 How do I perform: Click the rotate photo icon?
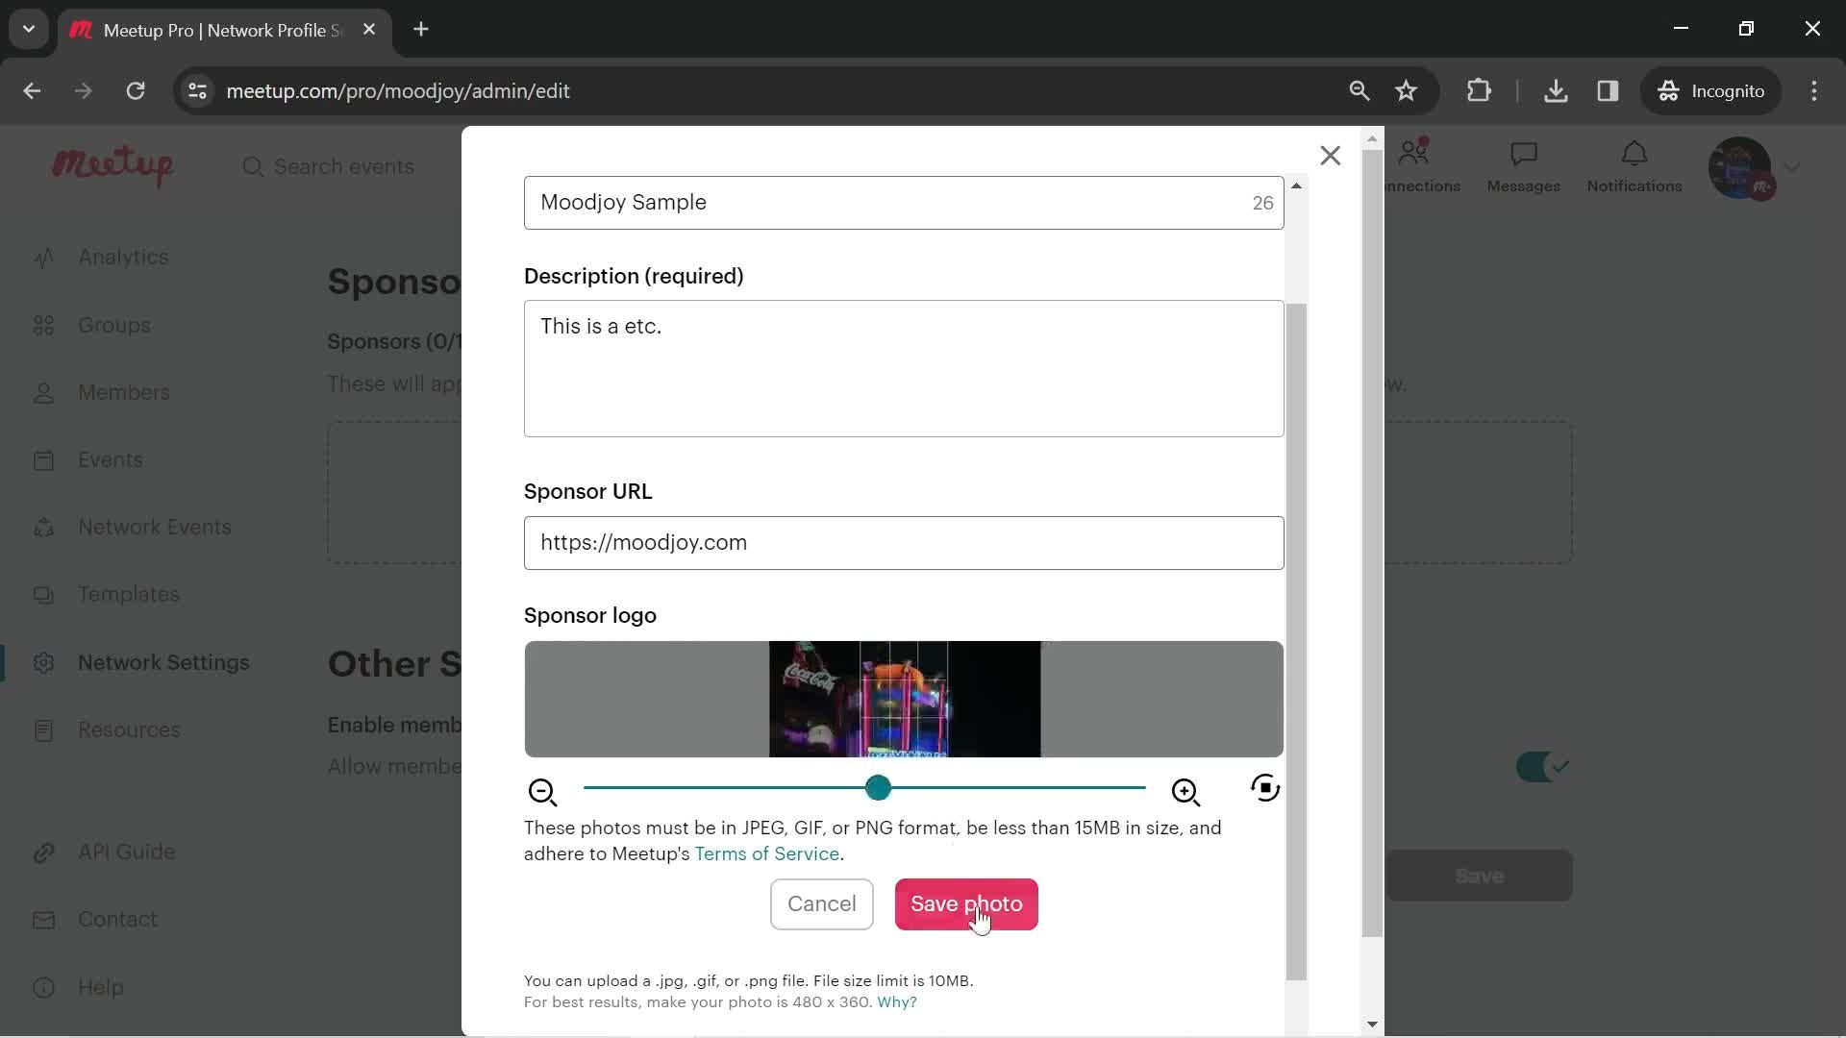(1265, 790)
